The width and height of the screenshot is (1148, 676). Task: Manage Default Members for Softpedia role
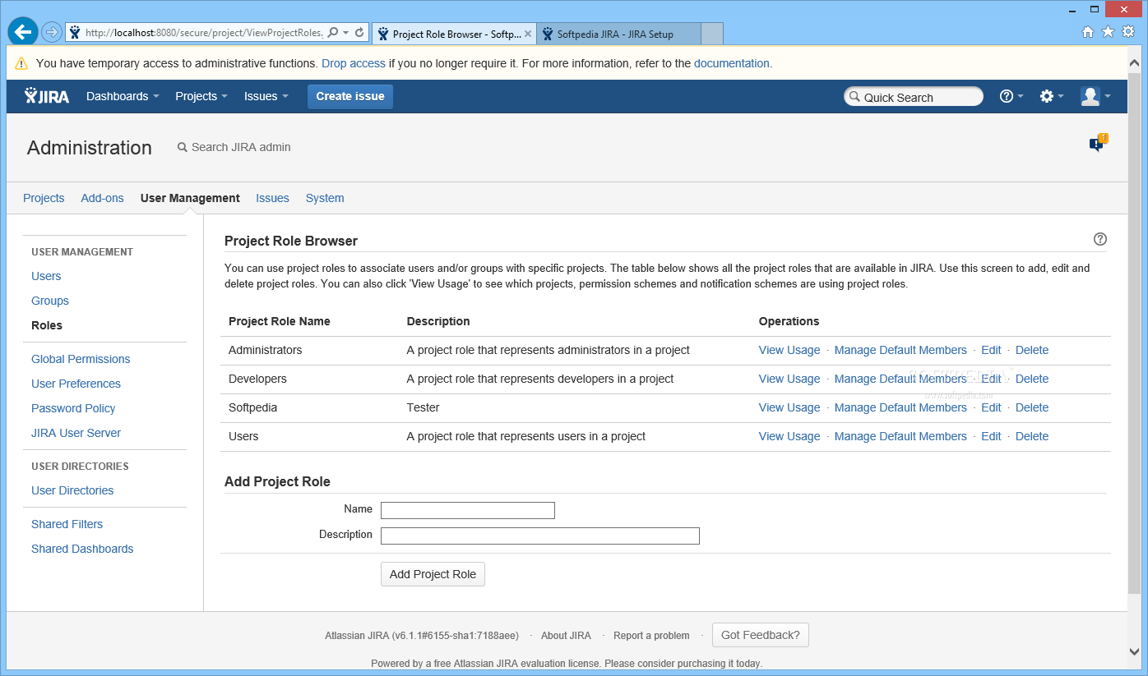click(900, 407)
